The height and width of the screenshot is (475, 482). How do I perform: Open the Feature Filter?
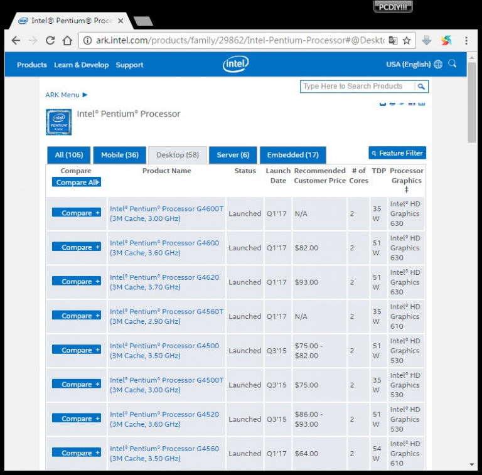tap(397, 152)
